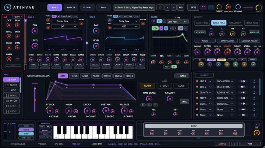The width and height of the screenshot is (265, 148).
Task: Adjust the OSC B LEVEL knob
Action: (96, 46)
